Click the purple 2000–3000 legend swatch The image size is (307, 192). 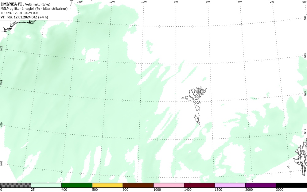261,185
